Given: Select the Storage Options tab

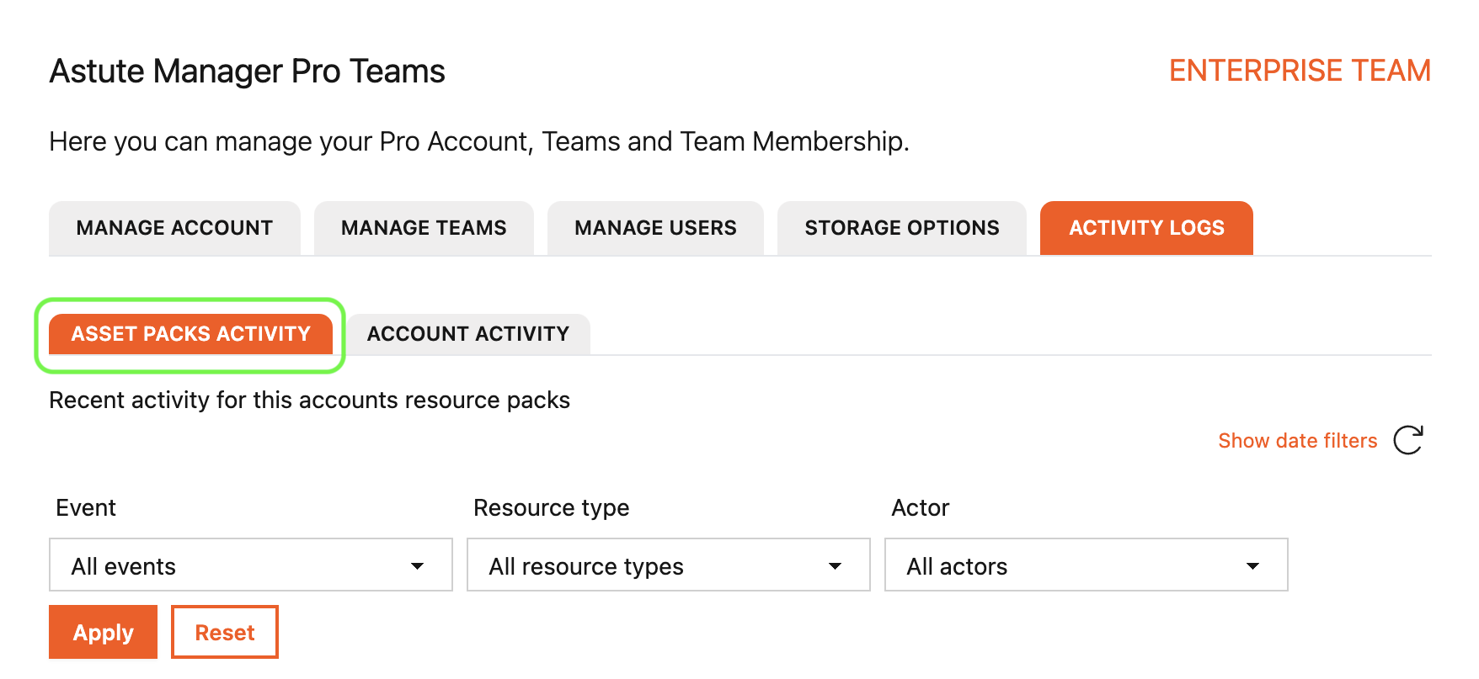Looking at the screenshot, I should click(x=901, y=228).
